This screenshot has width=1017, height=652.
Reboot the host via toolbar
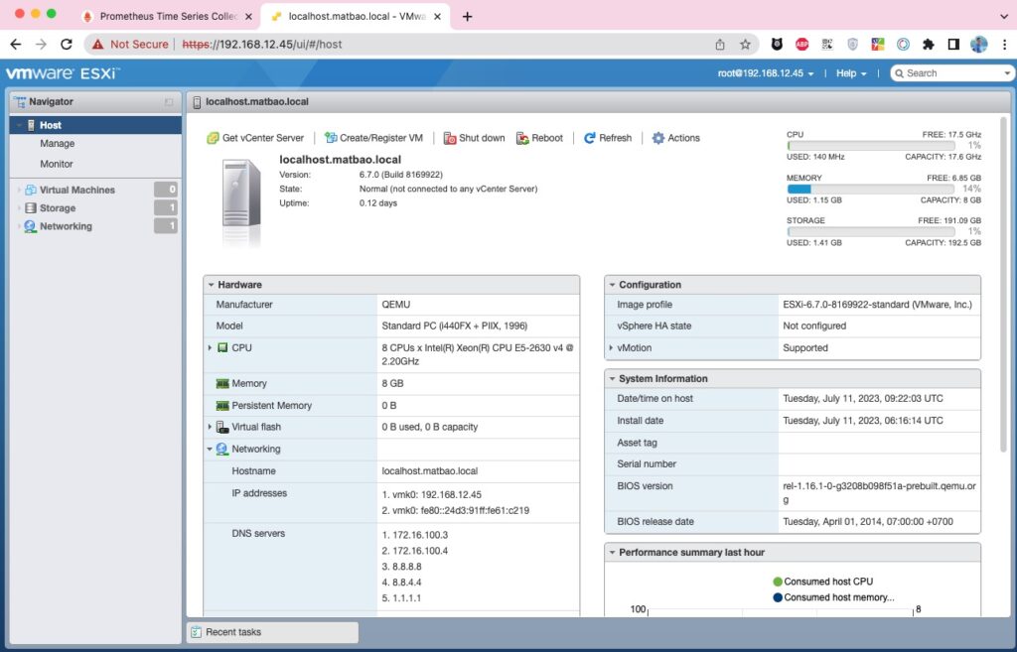coord(539,138)
